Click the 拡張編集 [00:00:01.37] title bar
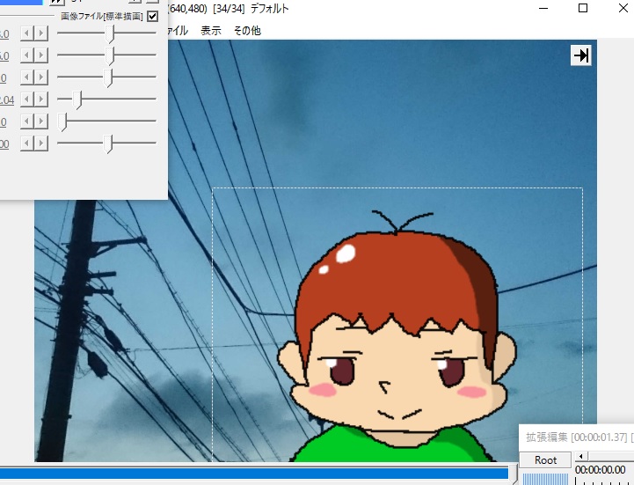Viewport: 634px width, 485px height. tap(577, 437)
